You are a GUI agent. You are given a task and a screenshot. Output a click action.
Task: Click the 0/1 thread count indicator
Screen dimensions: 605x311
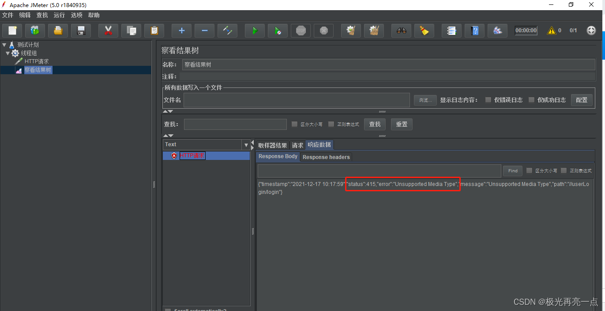tap(573, 30)
